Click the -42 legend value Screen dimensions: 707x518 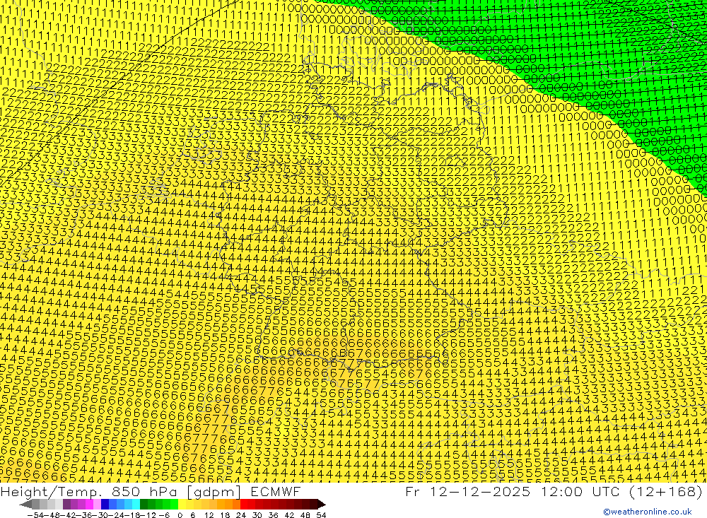tap(69, 515)
